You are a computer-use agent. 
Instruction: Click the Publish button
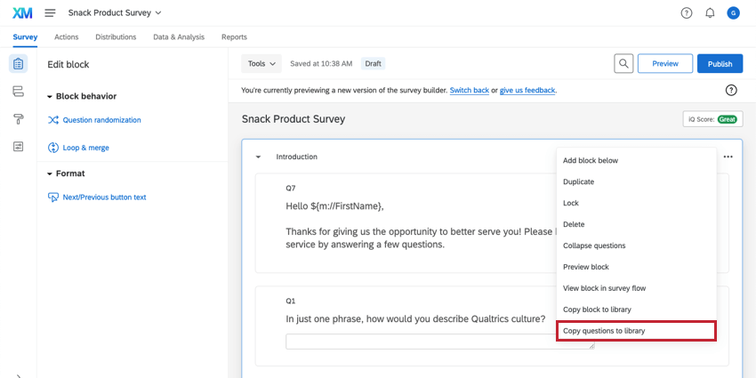point(720,64)
